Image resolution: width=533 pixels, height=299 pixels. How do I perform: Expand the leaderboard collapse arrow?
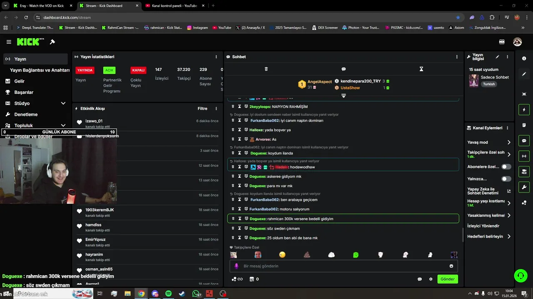click(344, 96)
